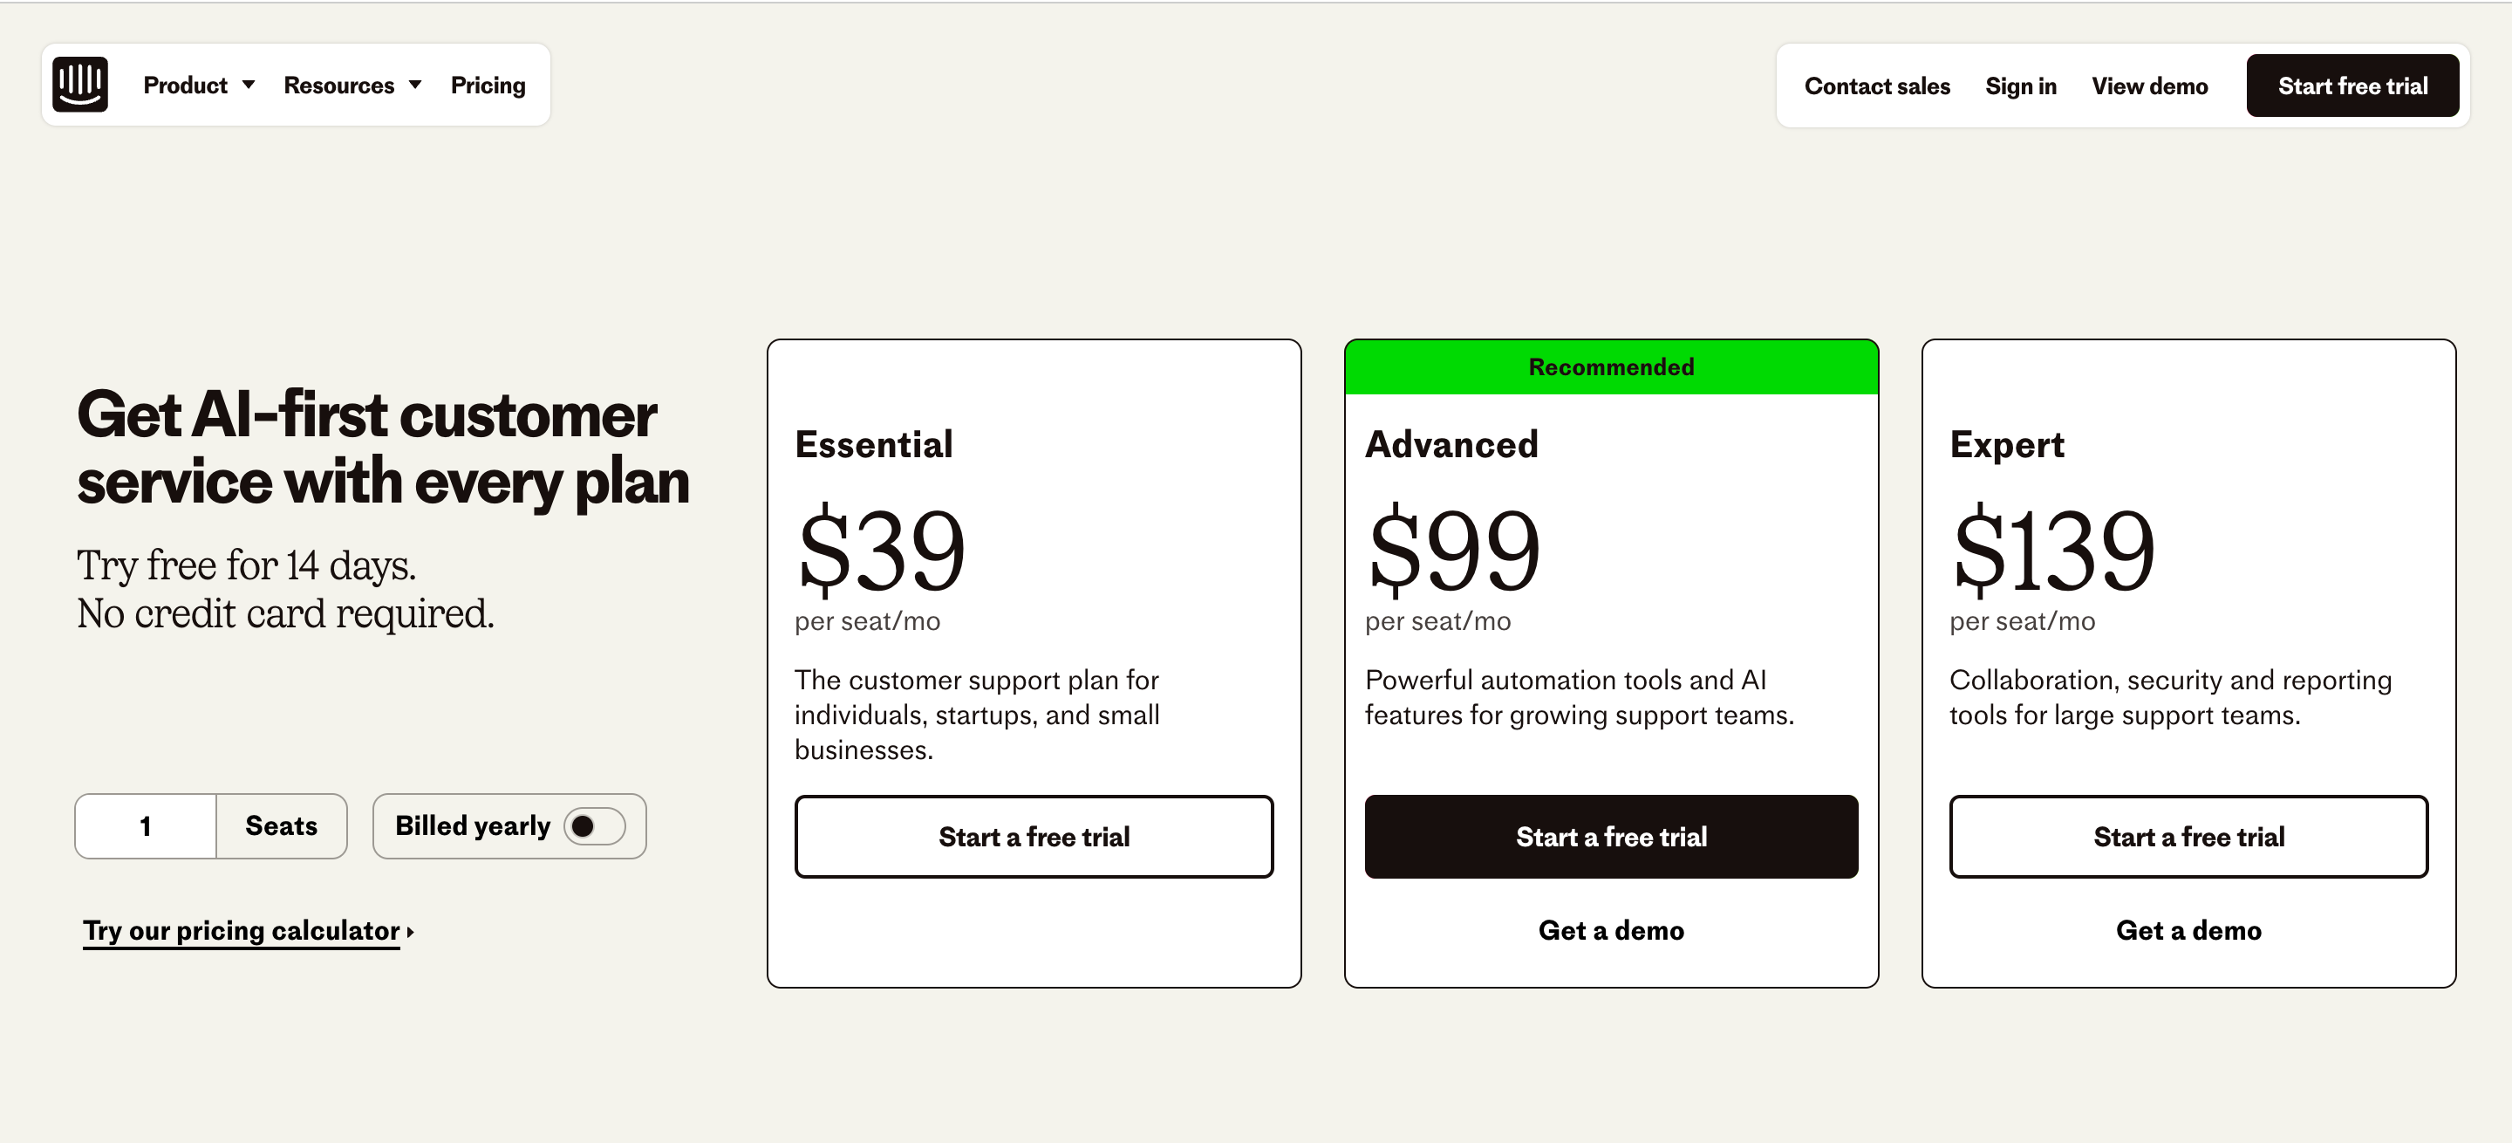Go to Contact sales
2512x1143 pixels.
click(1876, 86)
